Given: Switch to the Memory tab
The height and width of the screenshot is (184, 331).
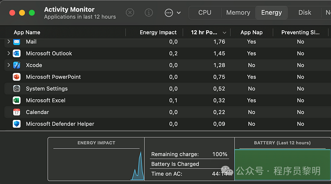Looking at the screenshot, I should [x=238, y=12].
